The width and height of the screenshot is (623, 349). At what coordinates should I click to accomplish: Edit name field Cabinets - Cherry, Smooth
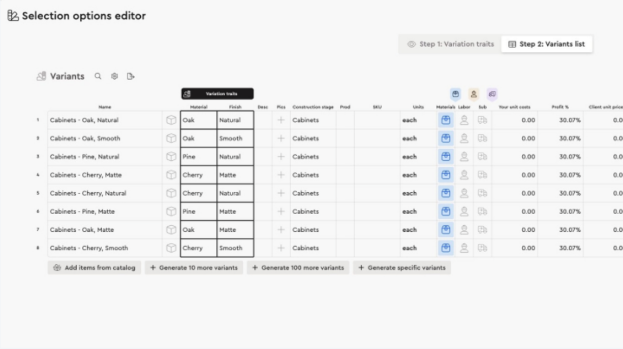105,248
